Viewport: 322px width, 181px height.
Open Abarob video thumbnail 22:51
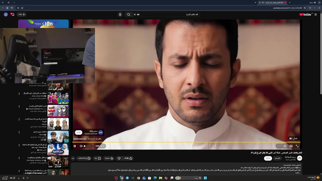tap(58, 137)
